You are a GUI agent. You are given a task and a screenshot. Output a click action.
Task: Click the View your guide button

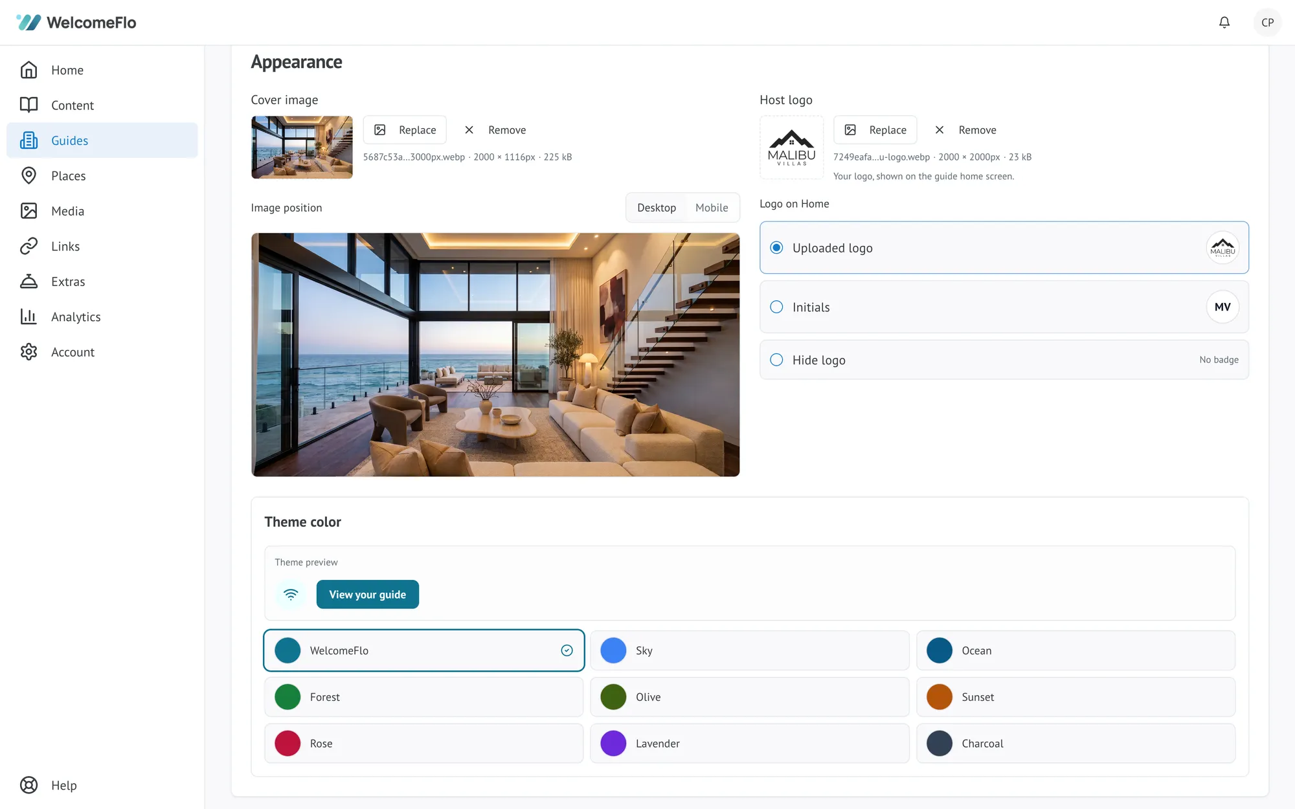pyautogui.click(x=367, y=594)
